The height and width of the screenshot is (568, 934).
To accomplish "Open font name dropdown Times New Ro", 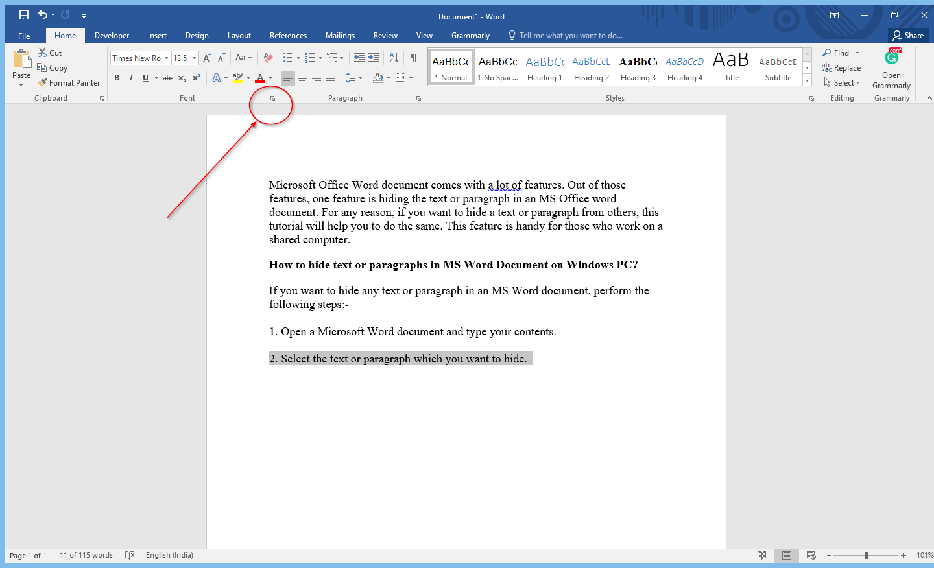I will click(166, 58).
